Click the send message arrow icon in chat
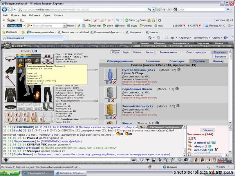 [134, 160]
